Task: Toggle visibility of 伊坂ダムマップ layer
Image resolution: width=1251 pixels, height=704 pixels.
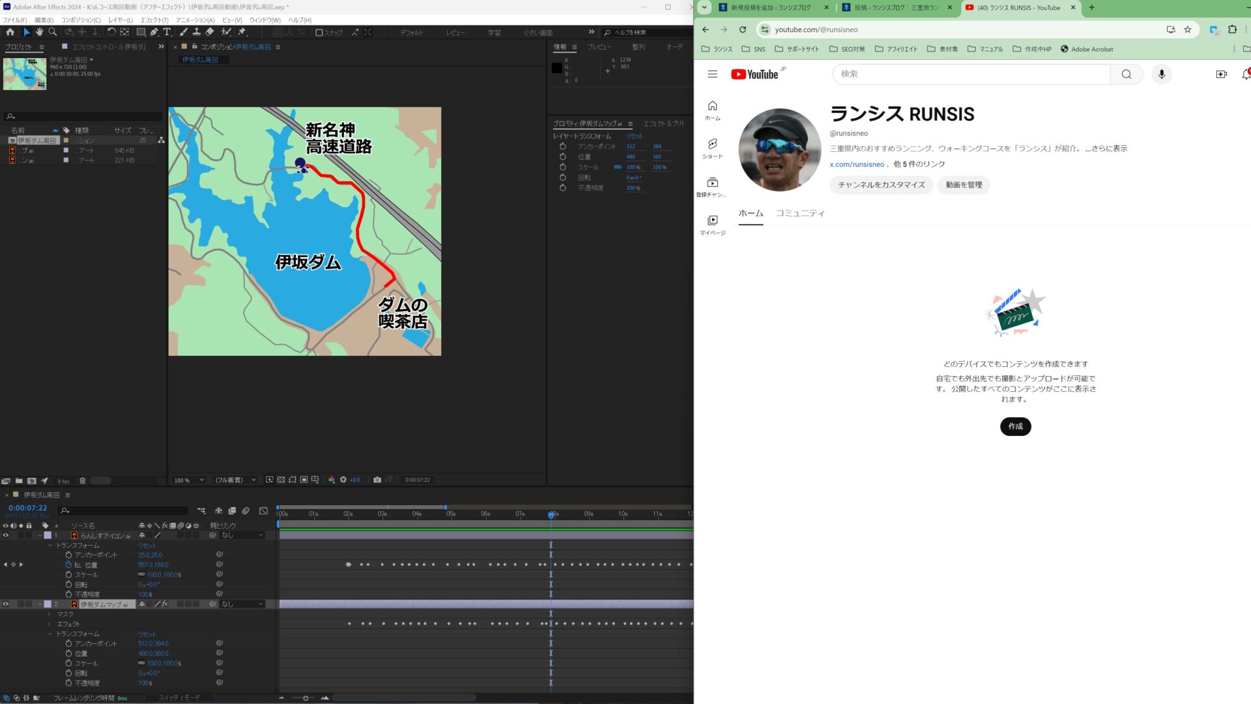Action: click(x=6, y=604)
